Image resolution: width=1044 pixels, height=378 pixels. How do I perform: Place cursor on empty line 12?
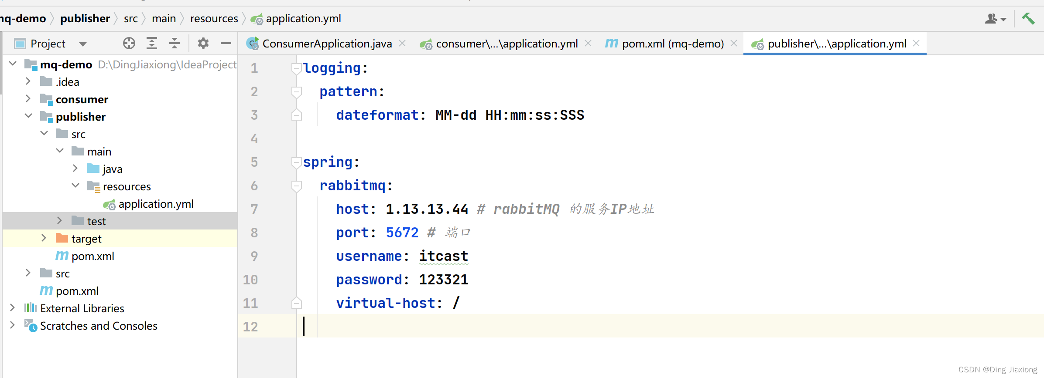(670, 326)
